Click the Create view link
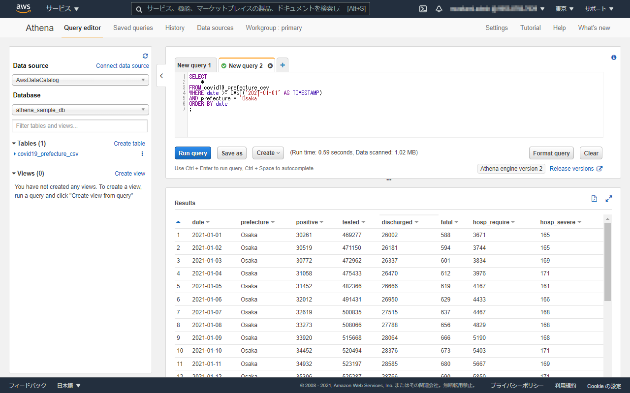Screen dimensions: 630x393 [130, 174]
